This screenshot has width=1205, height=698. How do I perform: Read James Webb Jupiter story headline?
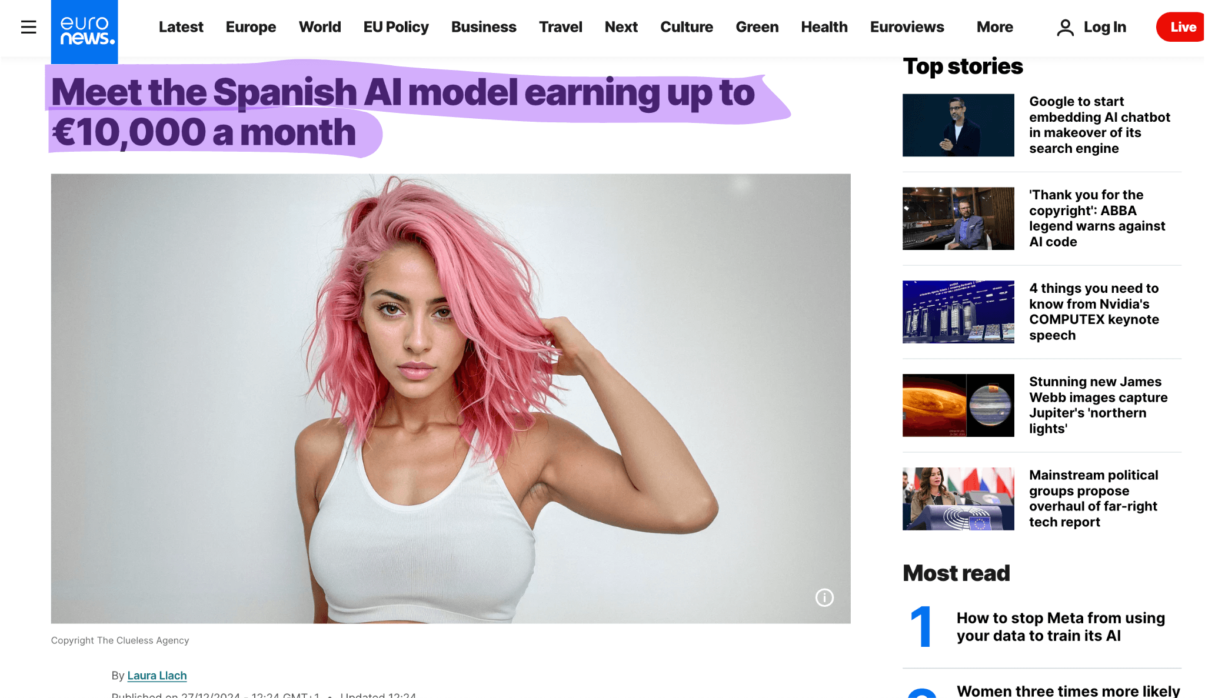point(1098,405)
